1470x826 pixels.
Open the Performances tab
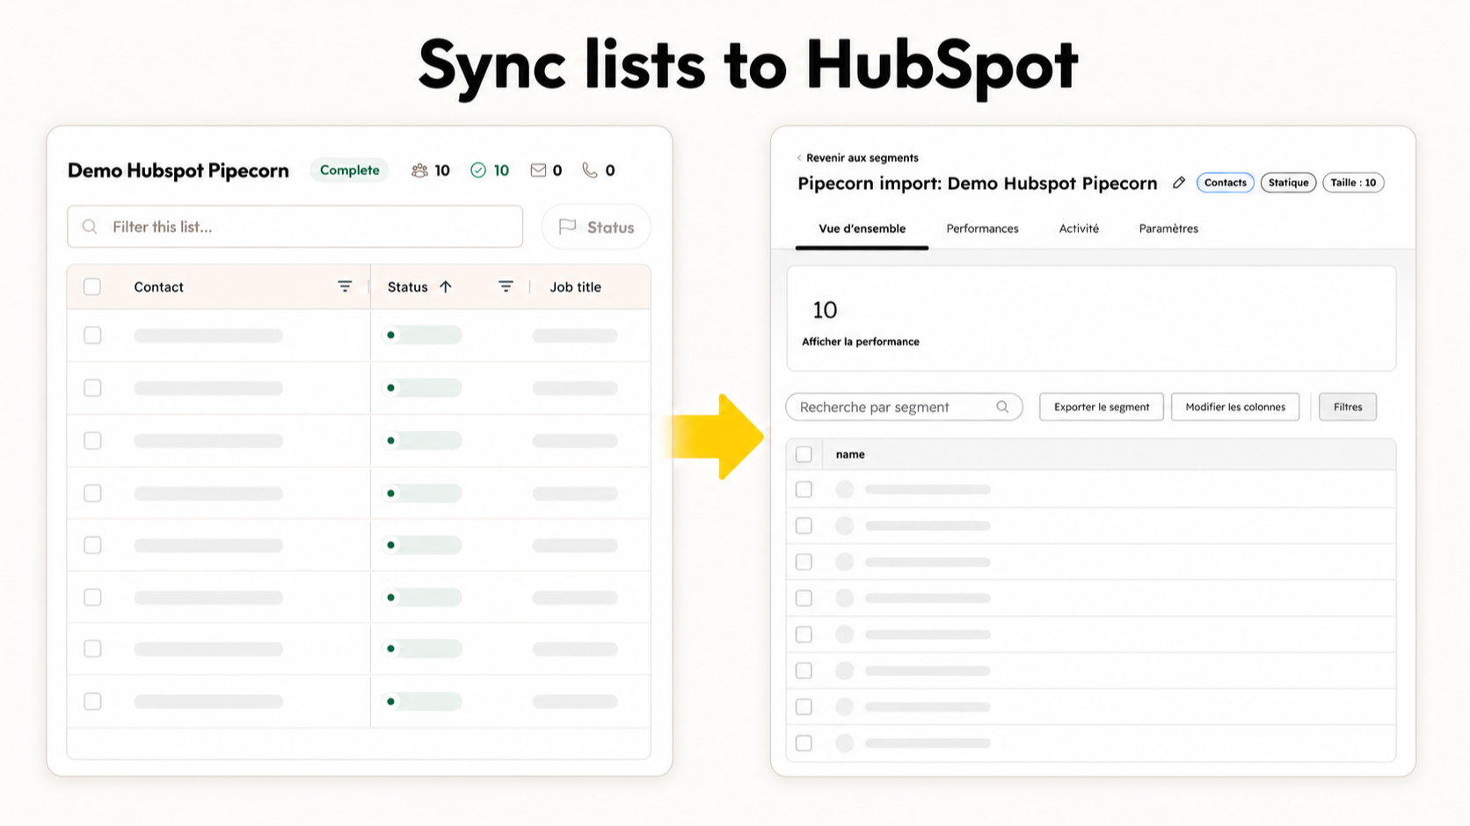coord(982,228)
